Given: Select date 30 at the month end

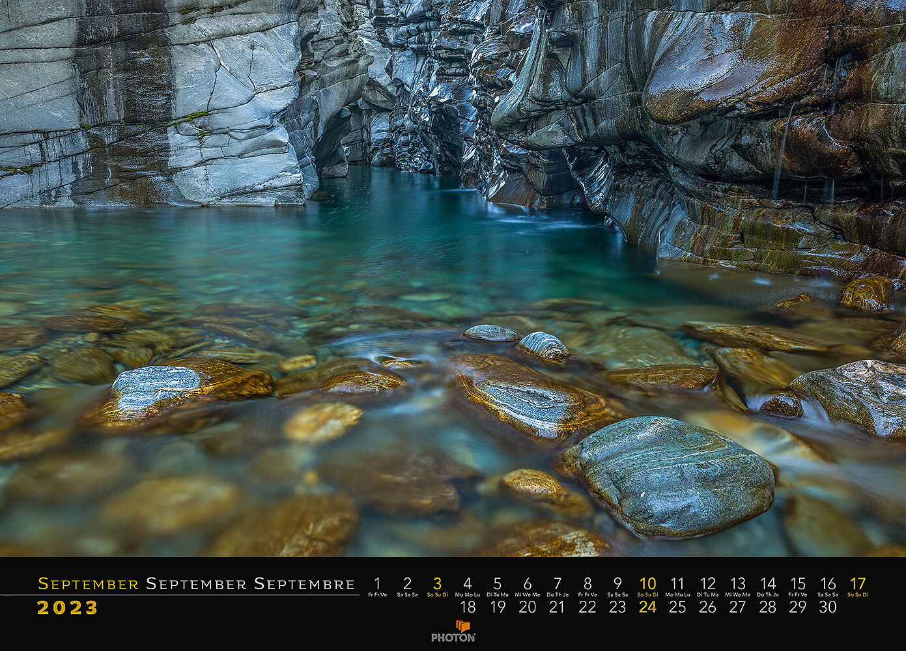Looking at the screenshot, I should pos(827,607).
